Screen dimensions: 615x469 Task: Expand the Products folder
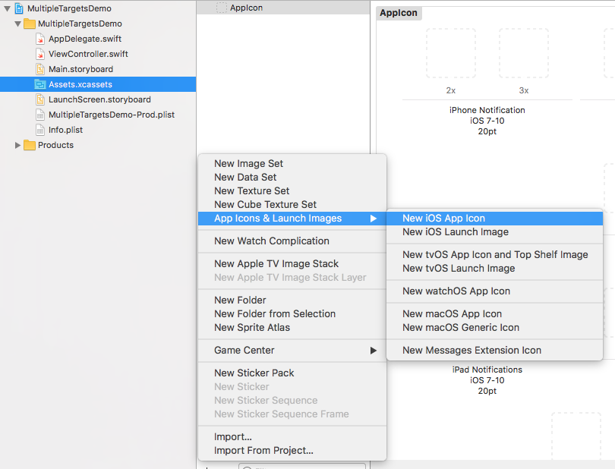point(17,145)
